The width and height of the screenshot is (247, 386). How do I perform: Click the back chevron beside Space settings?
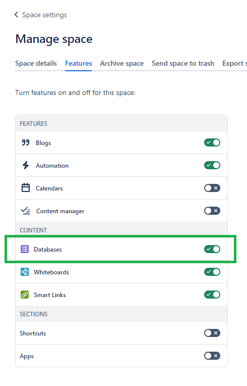coord(16,15)
